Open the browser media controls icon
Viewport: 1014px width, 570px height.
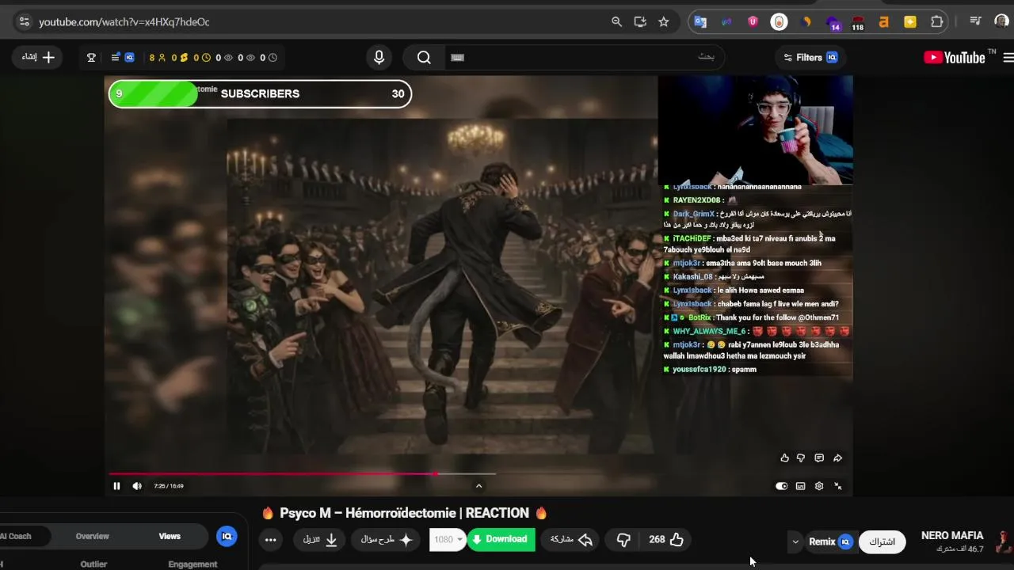[976, 22]
